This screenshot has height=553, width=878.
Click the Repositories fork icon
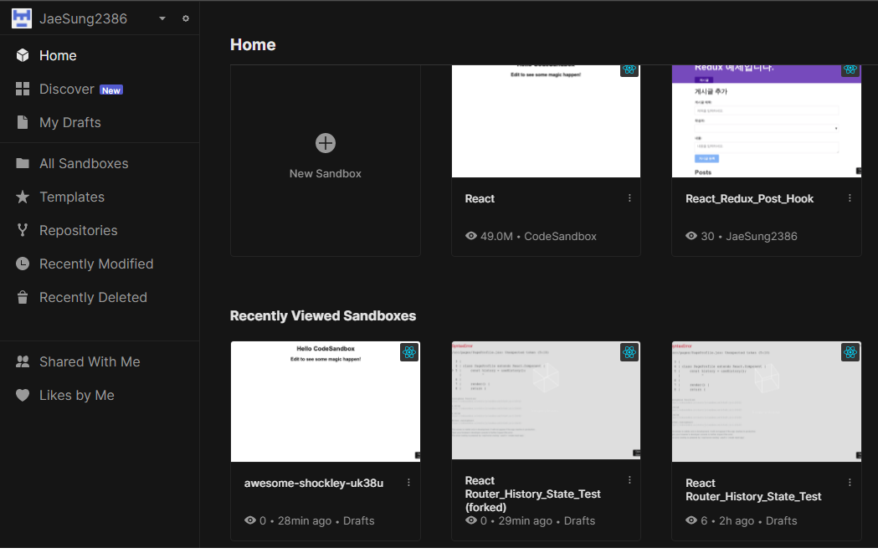pos(23,230)
